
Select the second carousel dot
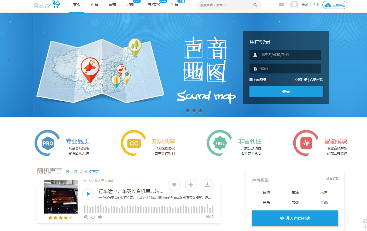(x=188, y=111)
